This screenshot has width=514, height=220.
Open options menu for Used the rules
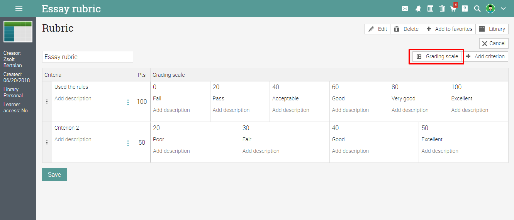coord(128,102)
